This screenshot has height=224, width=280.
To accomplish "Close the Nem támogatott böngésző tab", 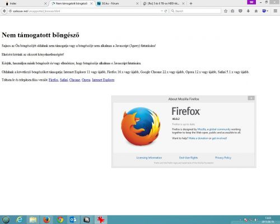I will 91,3.
